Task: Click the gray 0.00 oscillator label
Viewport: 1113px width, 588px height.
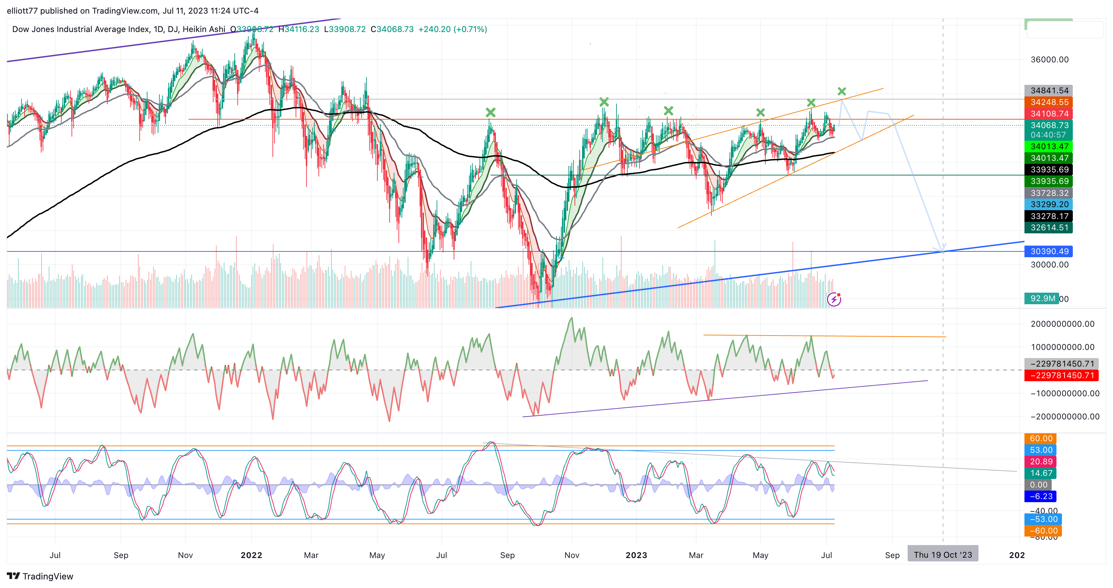Action: click(1038, 485)
